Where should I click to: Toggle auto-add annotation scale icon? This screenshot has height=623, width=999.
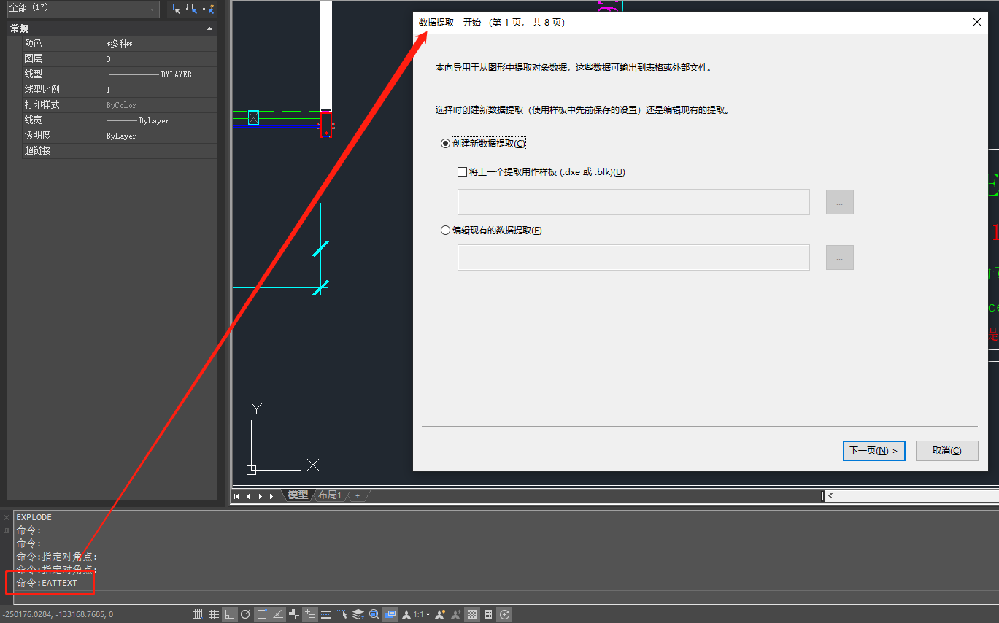456,614
